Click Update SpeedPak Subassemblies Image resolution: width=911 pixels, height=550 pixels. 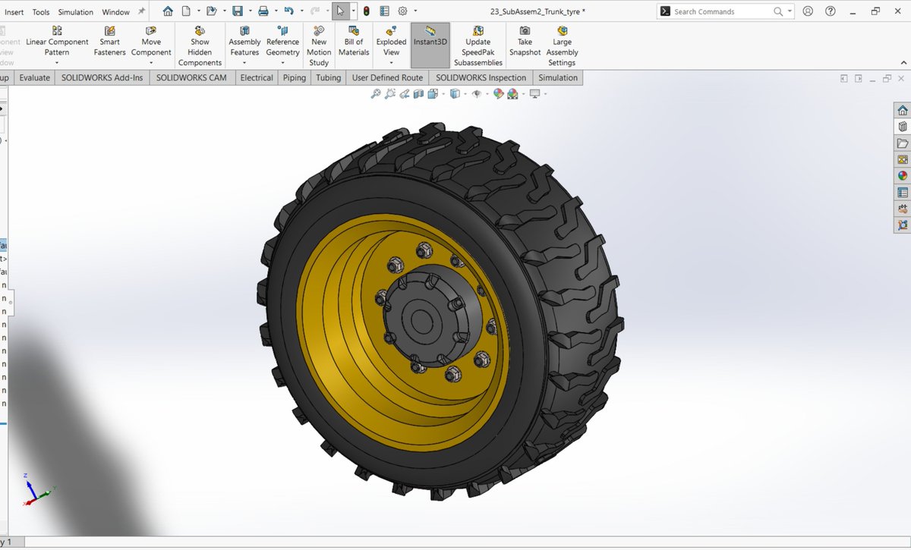(x=478, y=46)
